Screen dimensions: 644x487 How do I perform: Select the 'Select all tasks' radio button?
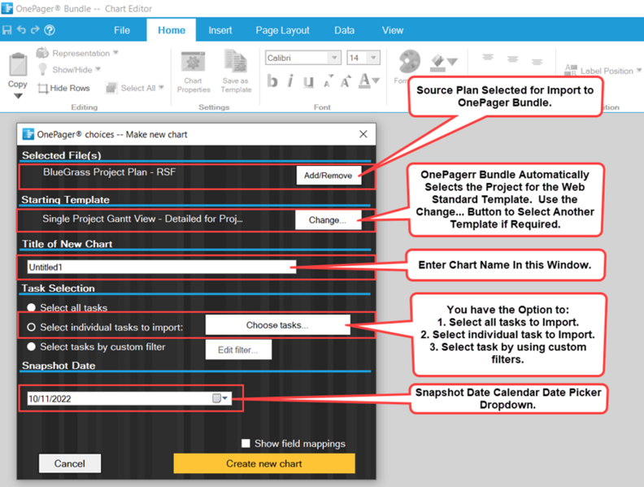point(31,307)
